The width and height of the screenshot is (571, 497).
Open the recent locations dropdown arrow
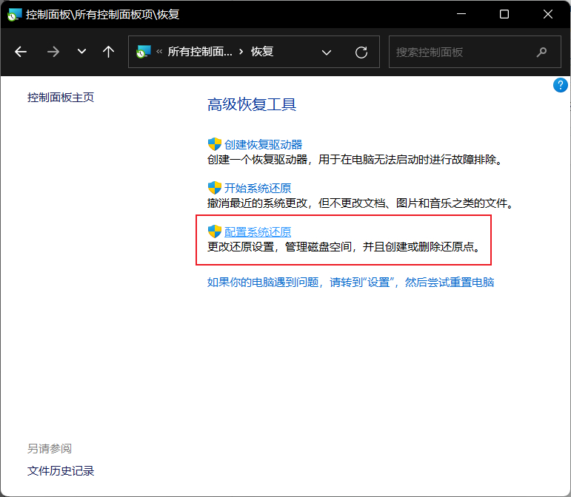81,52
